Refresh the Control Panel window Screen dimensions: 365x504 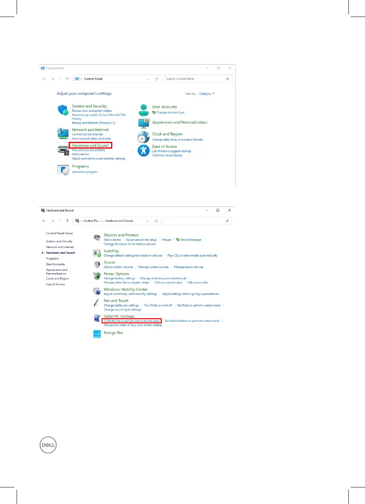coord(157,79)
